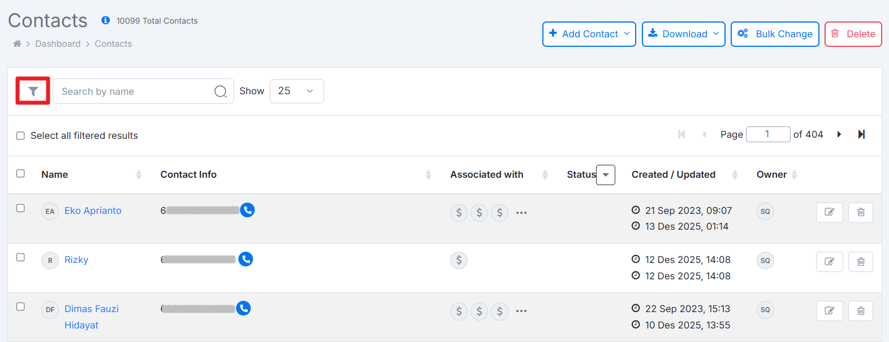Select the checkbox for Rizky
Screen dimensions: 889x342
click(21, 257)
